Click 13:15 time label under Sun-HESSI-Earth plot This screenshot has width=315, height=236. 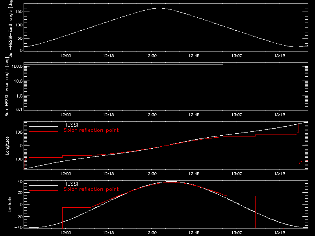pos(280,55)
